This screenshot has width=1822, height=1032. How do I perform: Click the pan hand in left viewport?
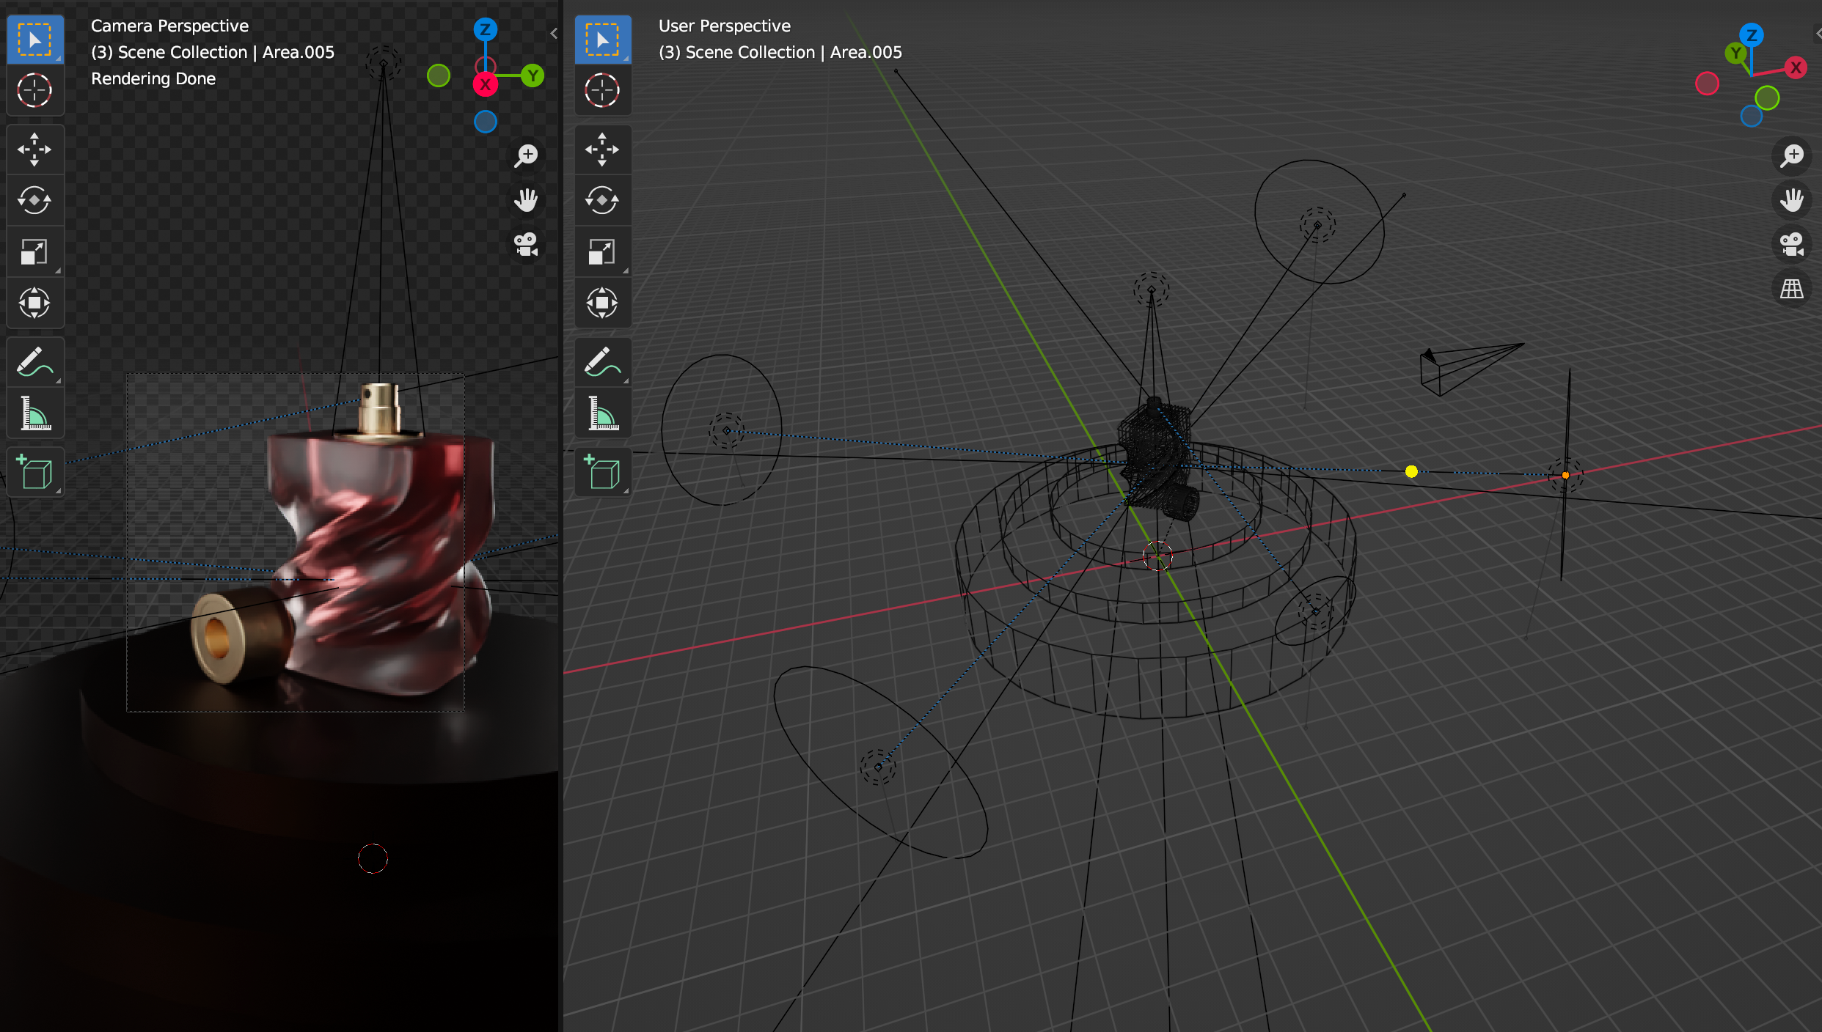526,199
